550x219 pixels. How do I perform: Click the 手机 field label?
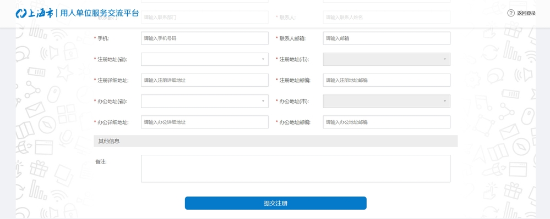coord(103,38)
